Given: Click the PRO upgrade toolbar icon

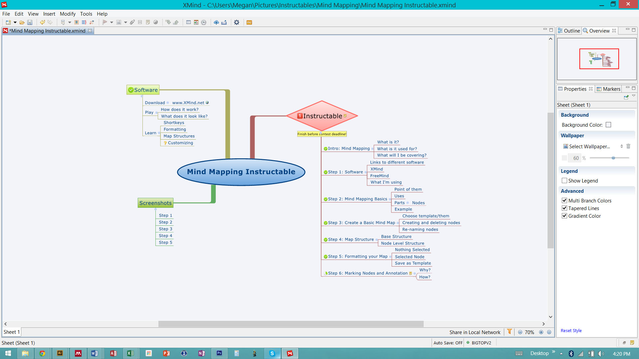Looking at the screenshot, I should tap(249, 22).
